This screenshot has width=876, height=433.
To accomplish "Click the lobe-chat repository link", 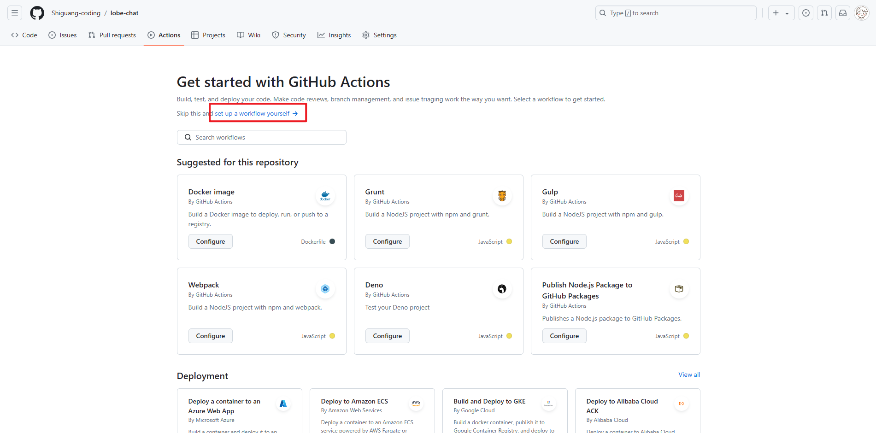I will [x=124, y=13].
